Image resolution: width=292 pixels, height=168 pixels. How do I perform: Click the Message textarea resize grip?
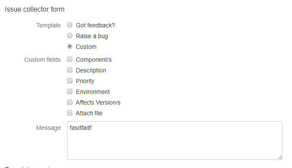(x=280, y=157)
